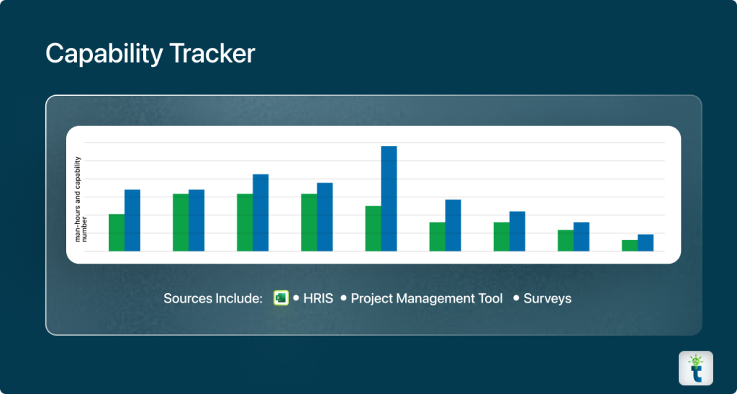Viewport: 737px width, 394px height.
Task: Click the man-hours and capability axis label
Action: (x=81, y=198)
